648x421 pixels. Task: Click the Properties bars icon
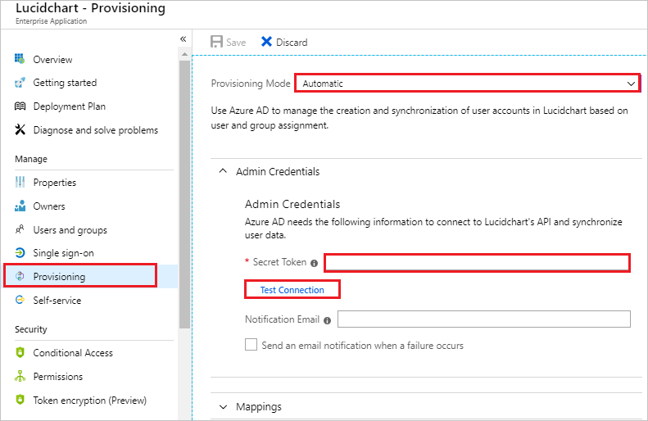pos(20,182)
